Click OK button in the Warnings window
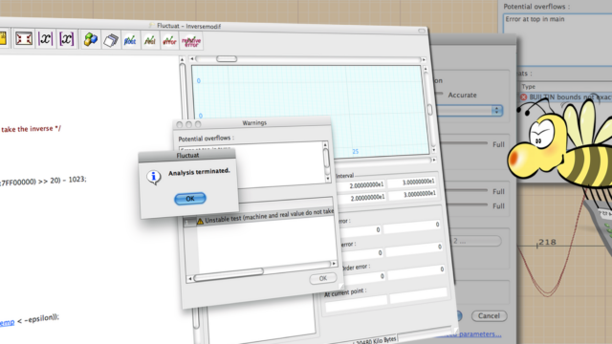Screen dimensions: 612x344 tap(323, 278)
